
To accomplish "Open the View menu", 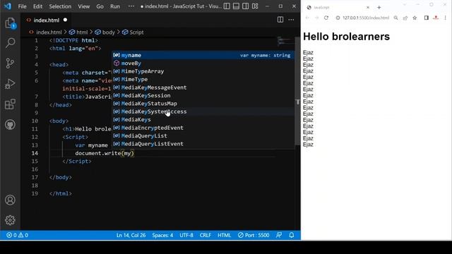I will (83, 6).
